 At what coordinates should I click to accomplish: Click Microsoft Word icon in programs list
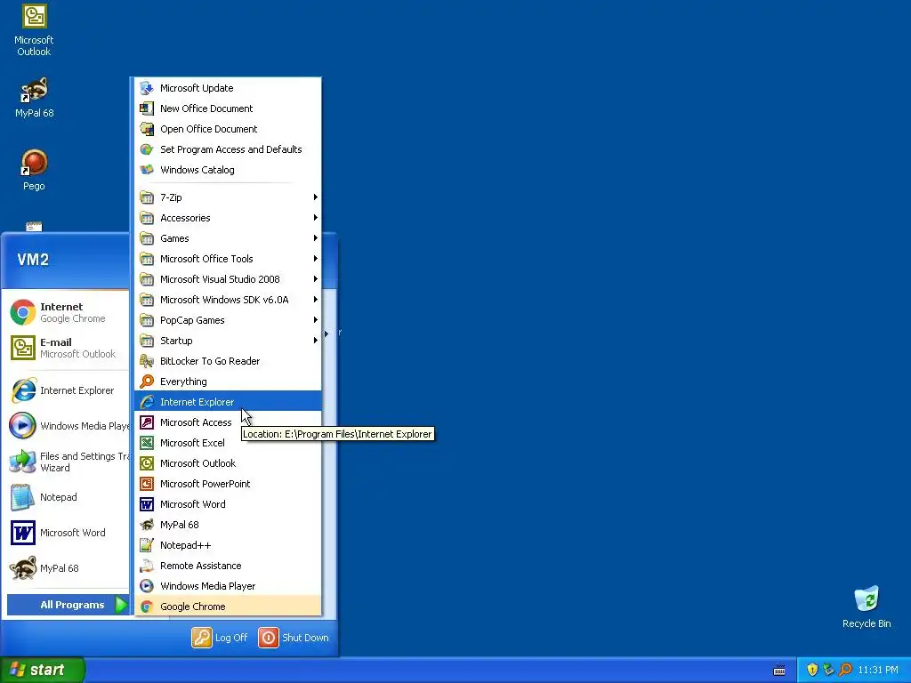[x=147, y=504]
